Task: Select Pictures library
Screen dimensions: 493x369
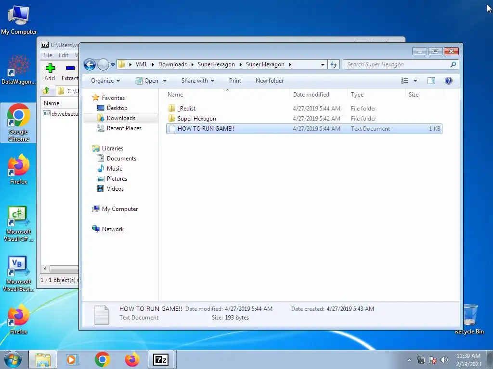Action: [x=117, y=179]
